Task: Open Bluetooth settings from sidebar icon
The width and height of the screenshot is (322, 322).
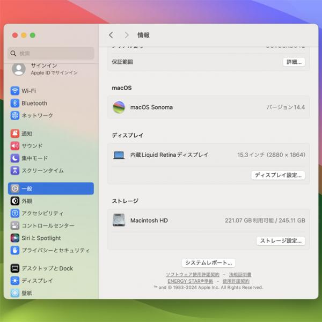Action: (x=15, y=103)
